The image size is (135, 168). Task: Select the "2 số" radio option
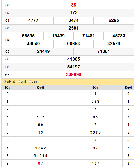click(19, 82)
